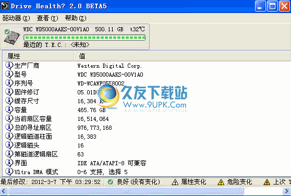Click the value IDE ATA/ATAPI-8 可兼容
The height and width of the screenshot is (196, 291).
(x=112, y=163)
